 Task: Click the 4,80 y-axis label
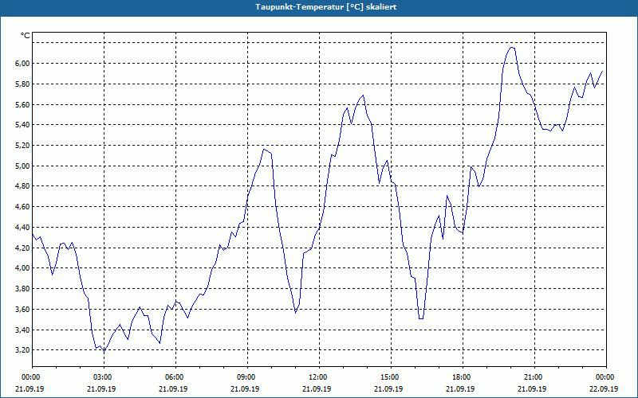[23, 186]
